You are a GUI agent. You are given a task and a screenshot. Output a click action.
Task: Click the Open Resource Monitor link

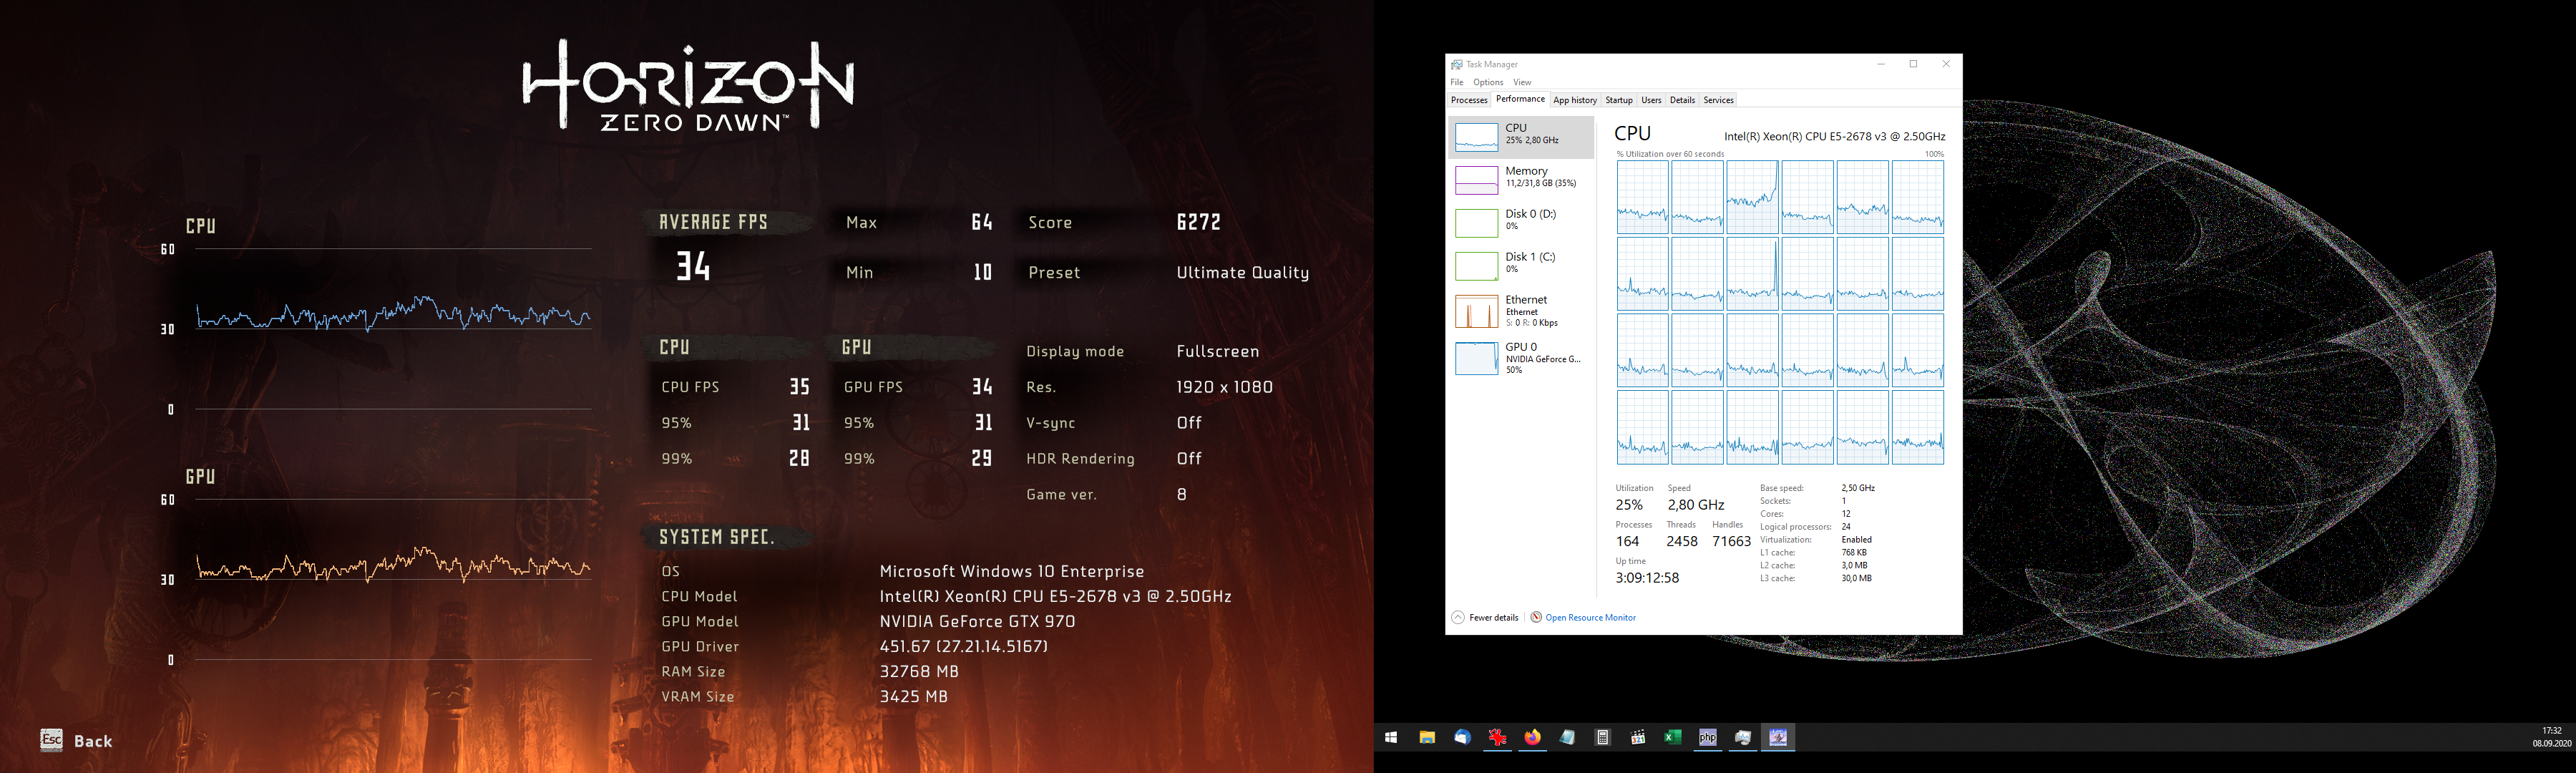1590,617
